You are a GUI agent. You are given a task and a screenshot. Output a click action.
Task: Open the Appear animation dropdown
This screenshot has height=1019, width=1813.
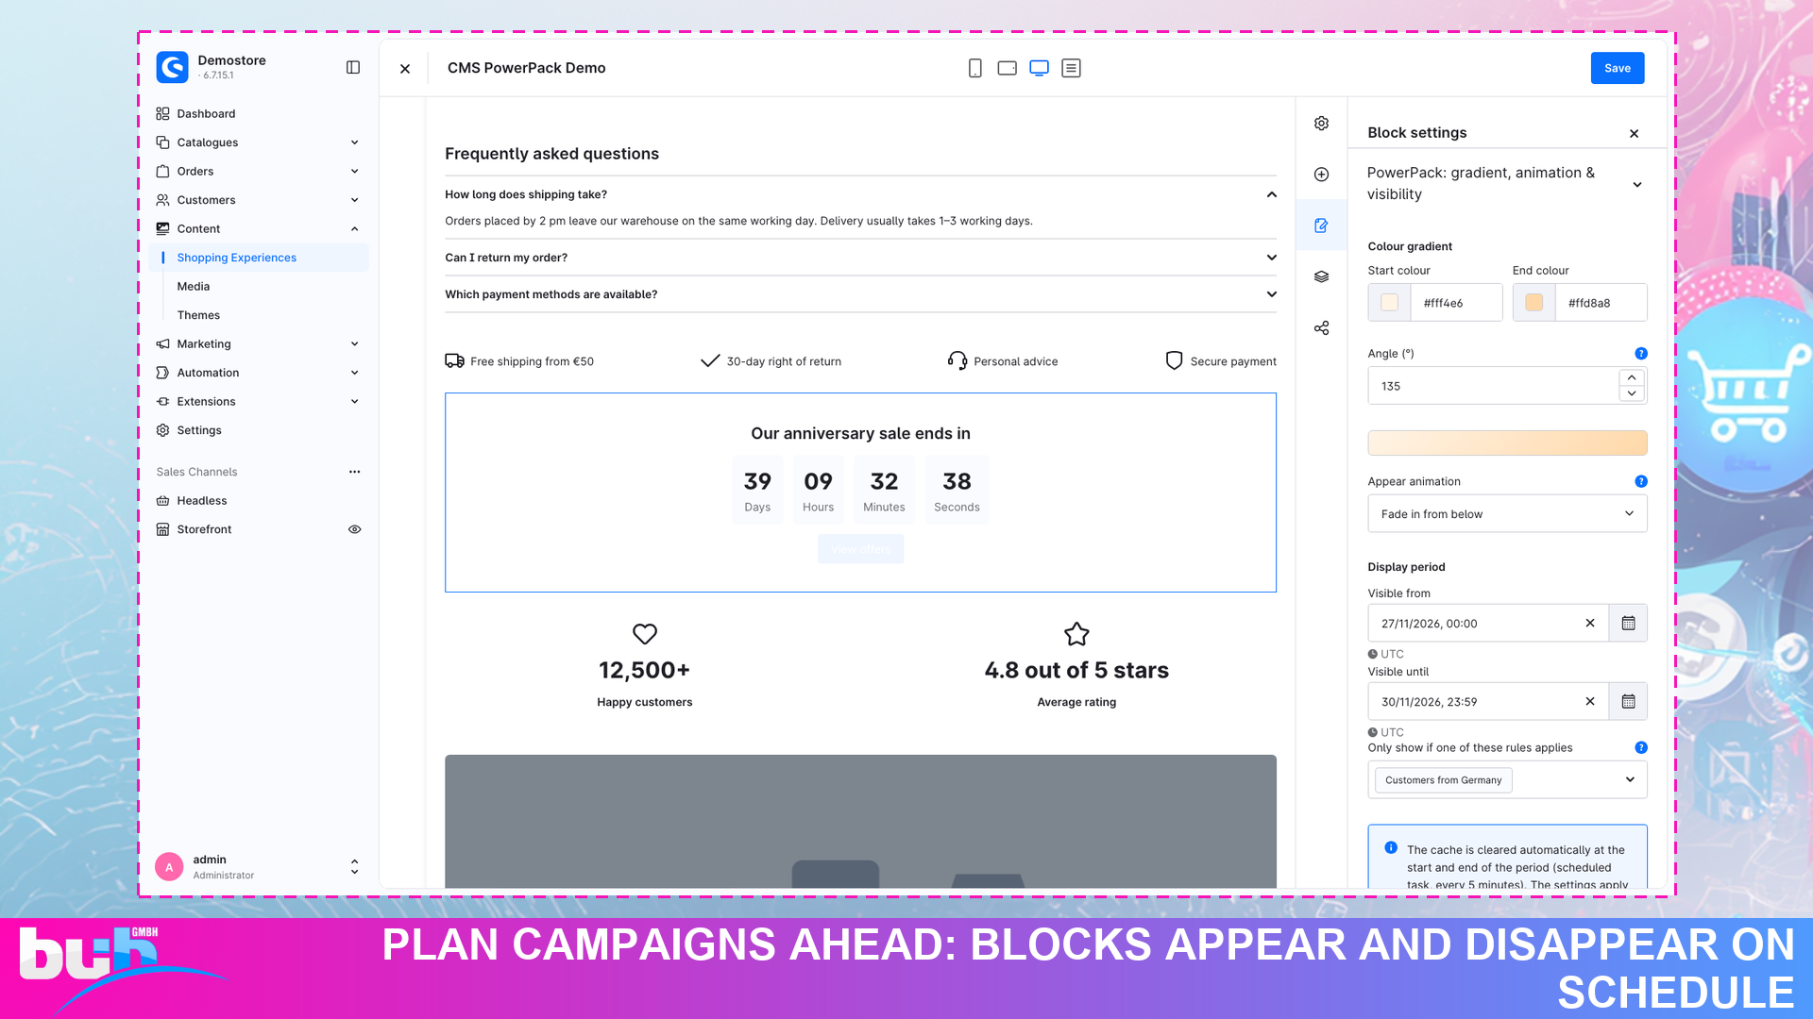1507,514
